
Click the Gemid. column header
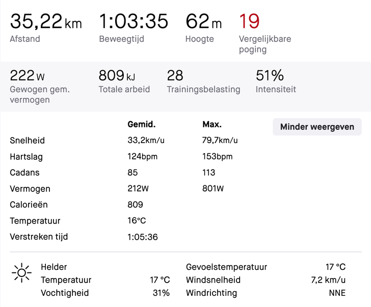coord(141,124)
